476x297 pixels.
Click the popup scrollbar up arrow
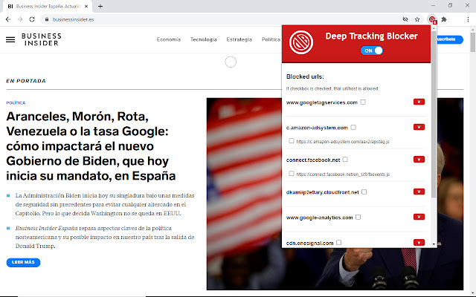coord(434,28)
